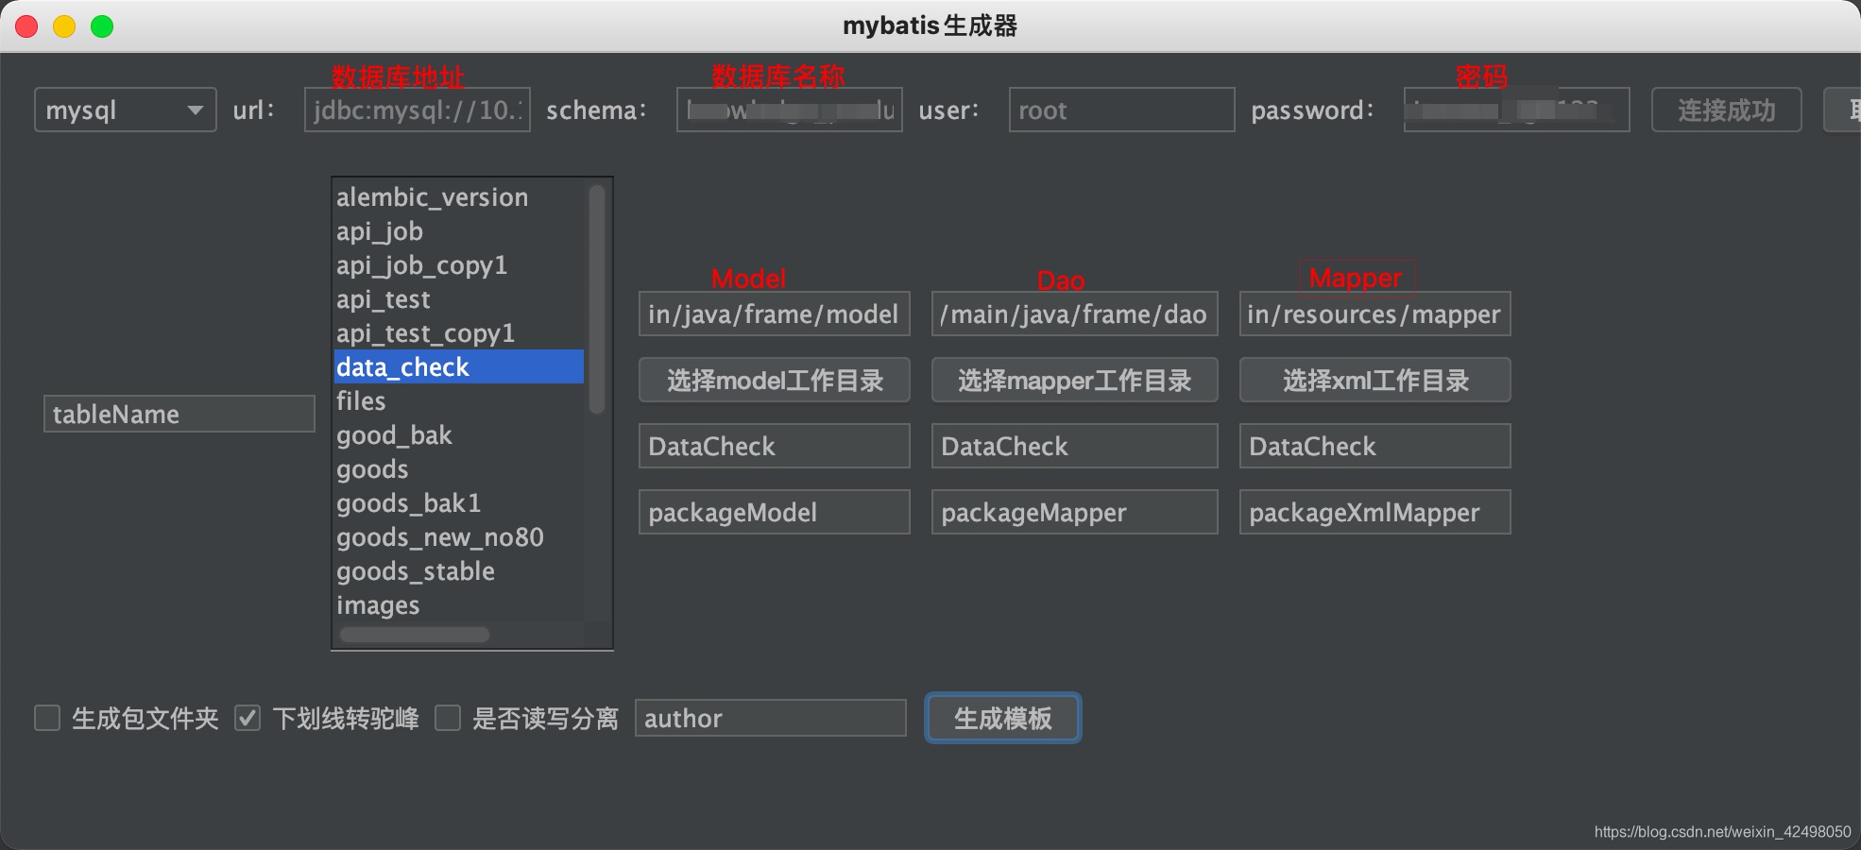Enable 是否读写分离 checkbox
This screenshot has width=1861, height=850.
[x=448, y=718]
